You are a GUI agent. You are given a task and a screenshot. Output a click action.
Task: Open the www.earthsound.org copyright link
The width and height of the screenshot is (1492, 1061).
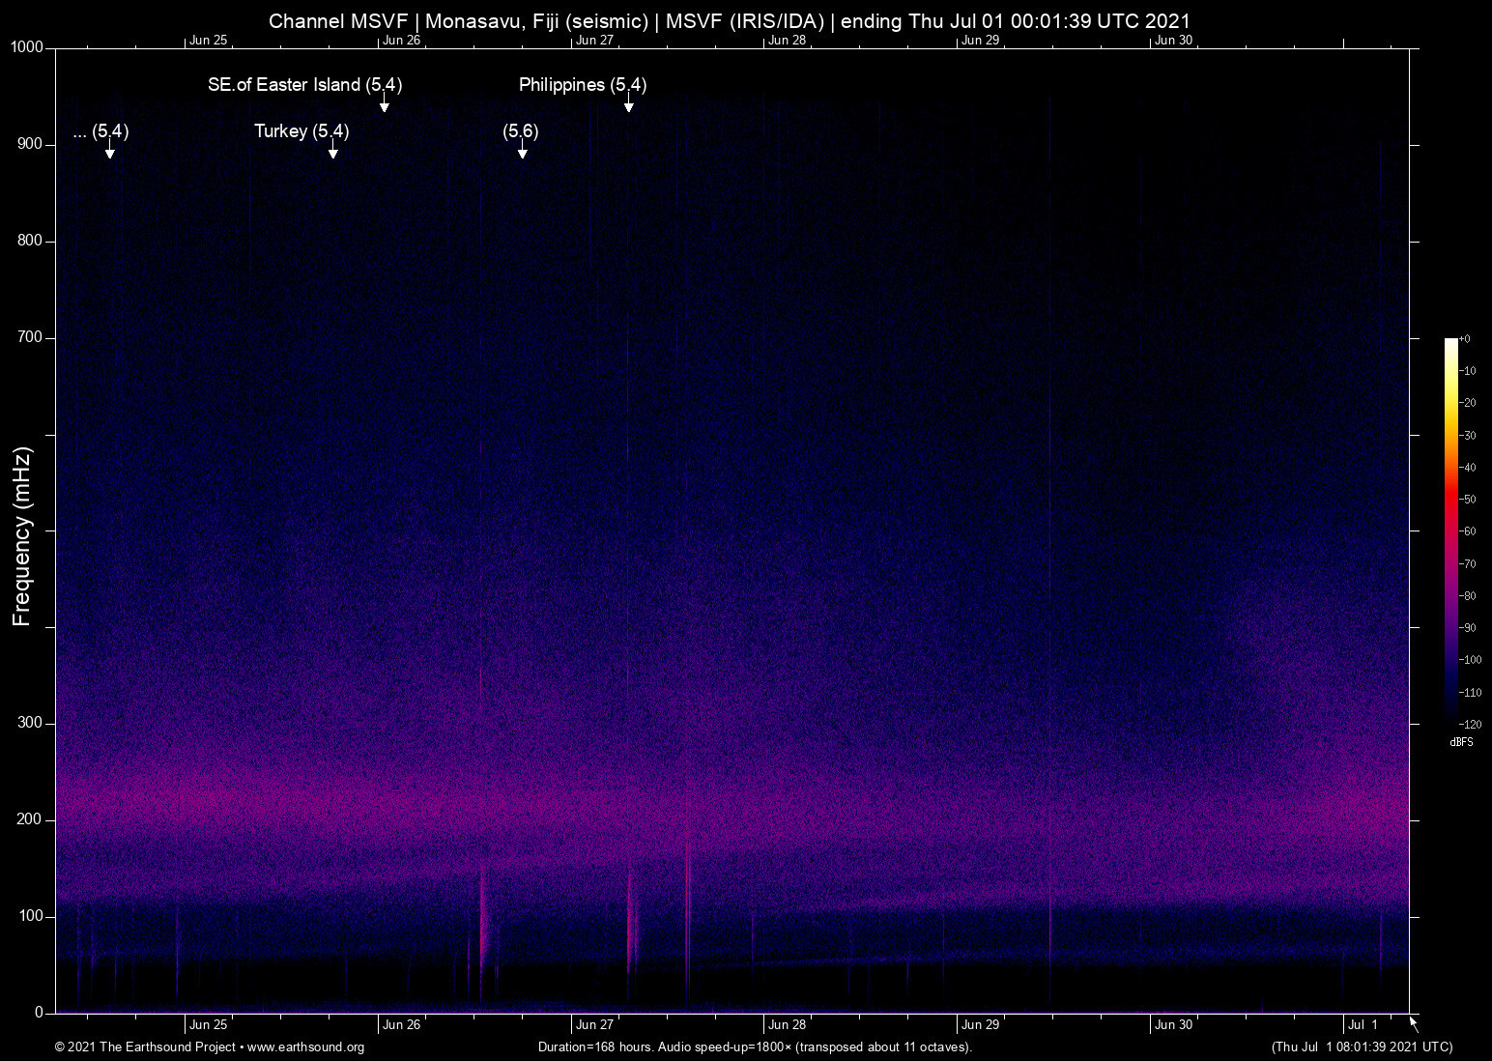(305, 1047)
